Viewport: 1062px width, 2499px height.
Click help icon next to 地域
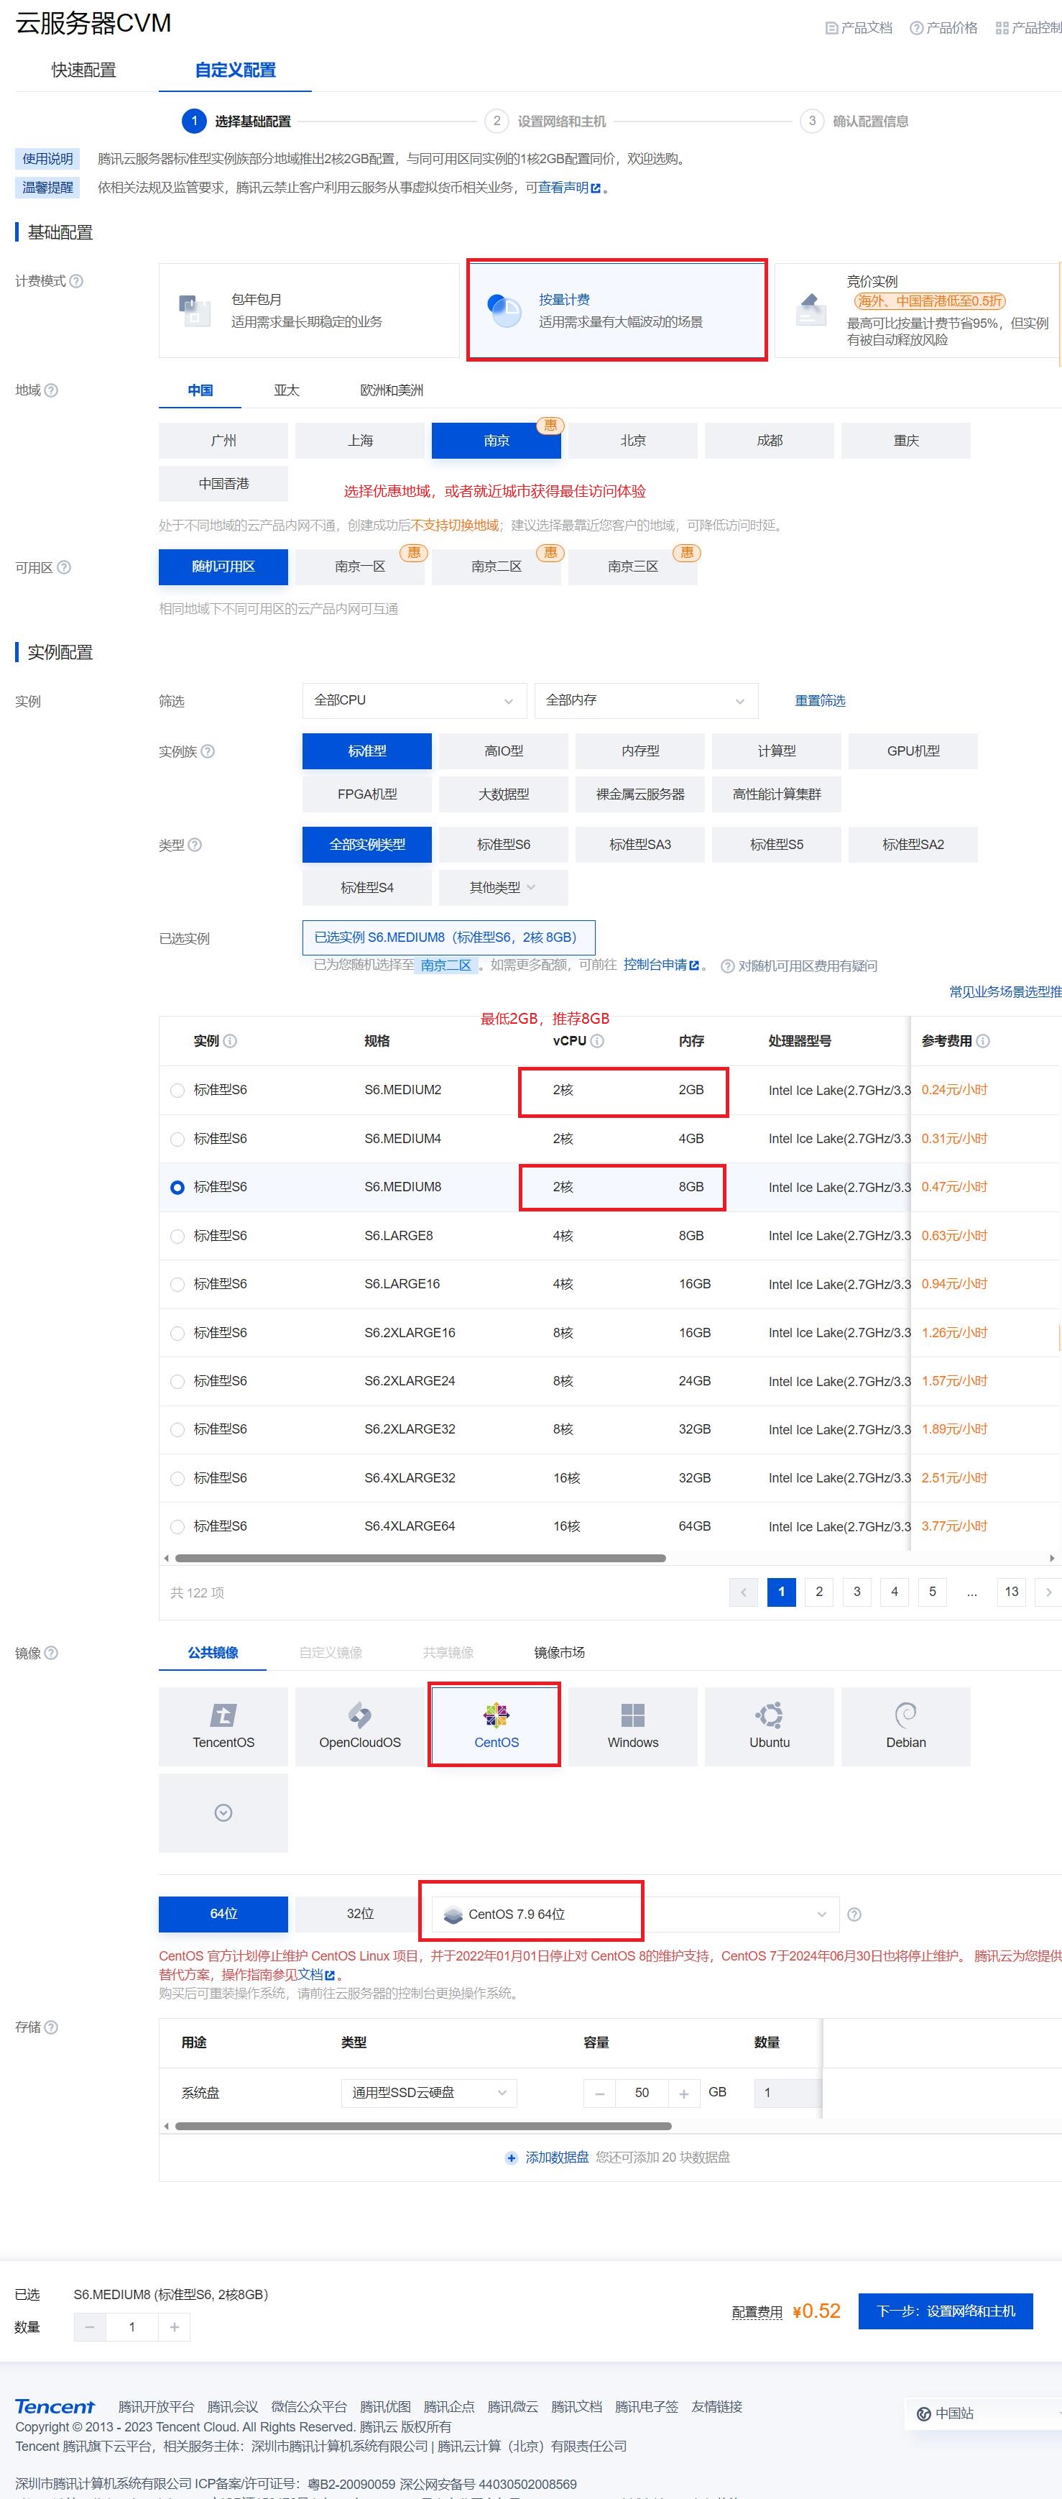pos(52,390)
